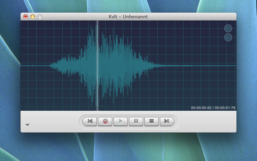The image size is (257, 161).
Task: Click the upper round button in the waveform
Action: point(228,28)
